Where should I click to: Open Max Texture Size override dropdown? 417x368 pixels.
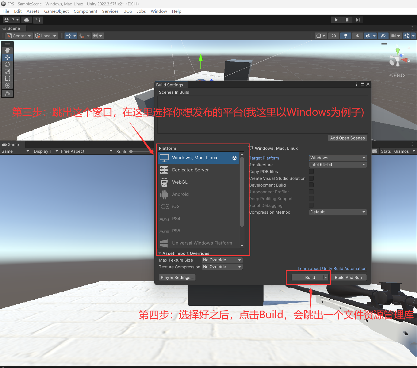pyautogui.click(x=222, y=260)
